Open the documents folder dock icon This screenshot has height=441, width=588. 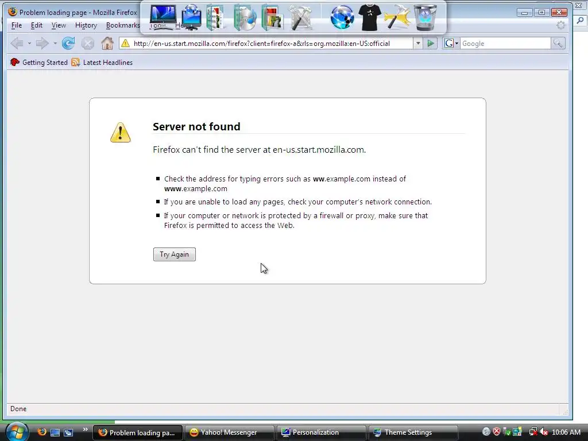[216, 17]
